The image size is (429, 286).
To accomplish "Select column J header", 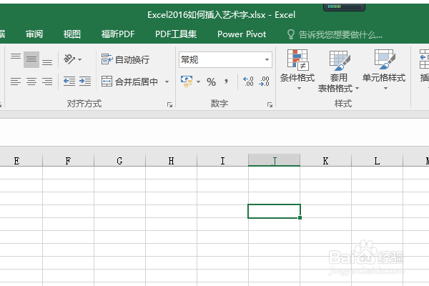I will coord(274,160).
